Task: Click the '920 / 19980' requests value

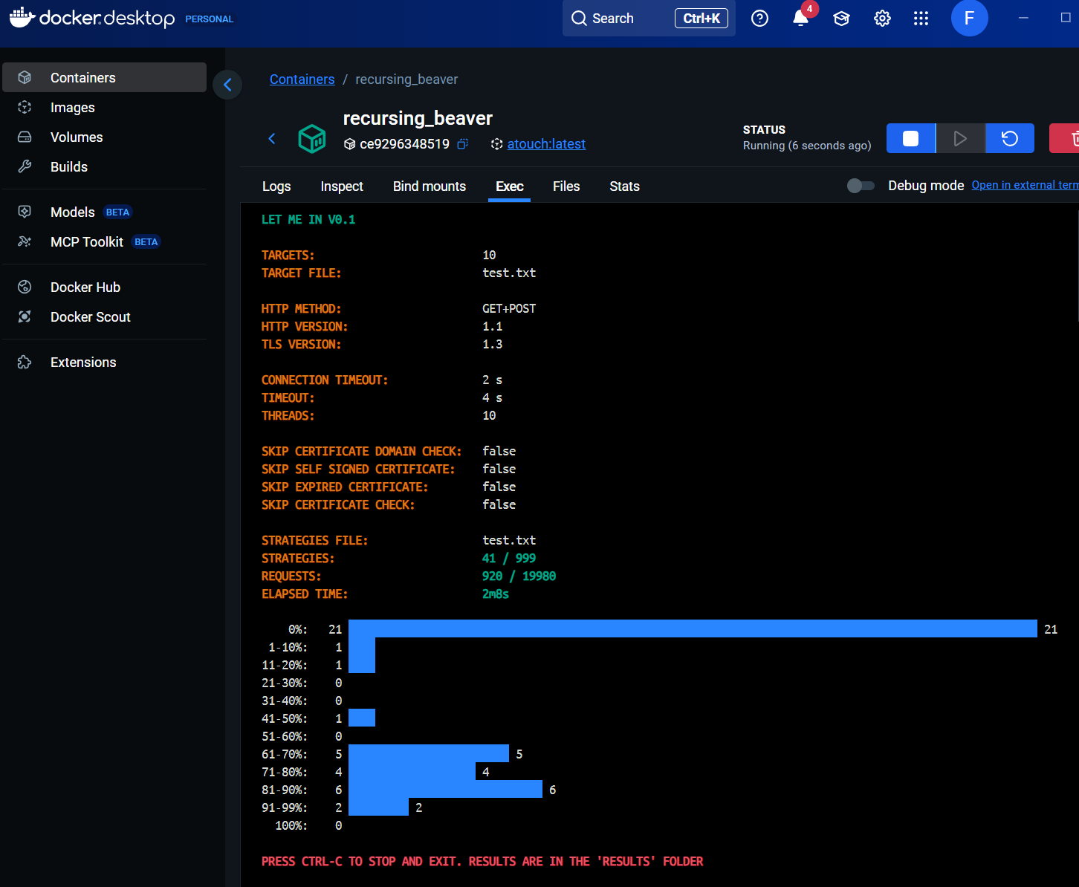Action: [x=519, y=576]
